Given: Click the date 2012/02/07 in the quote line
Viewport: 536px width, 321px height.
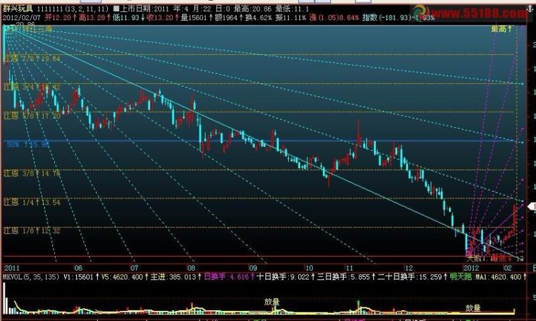Looking at the screenshot, I should tap(22, 17).
